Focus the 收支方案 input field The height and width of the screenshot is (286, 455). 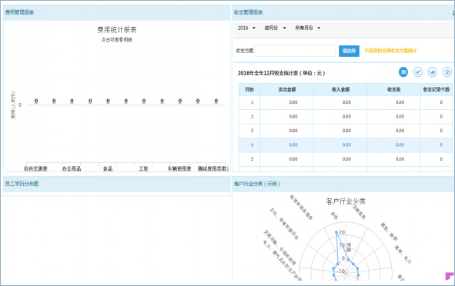[x=295, y=51]
